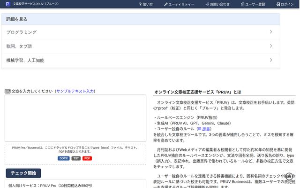This screenshot has width=300, height=188.
Task: Click the scroll-to-top circular arrow button
Action: point(289,176)
